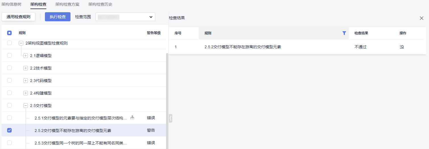Open the 架构检查方案 tab
Viewport: 429px width, 149px height.
click(x=67, y=4)
